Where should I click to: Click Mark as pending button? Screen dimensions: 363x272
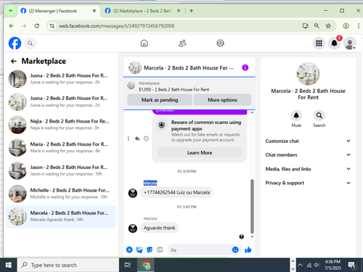coord(160,100)
